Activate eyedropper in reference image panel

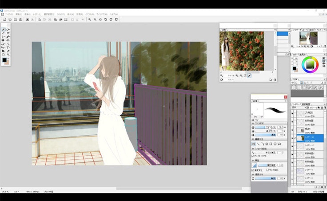tap(249, 75)
